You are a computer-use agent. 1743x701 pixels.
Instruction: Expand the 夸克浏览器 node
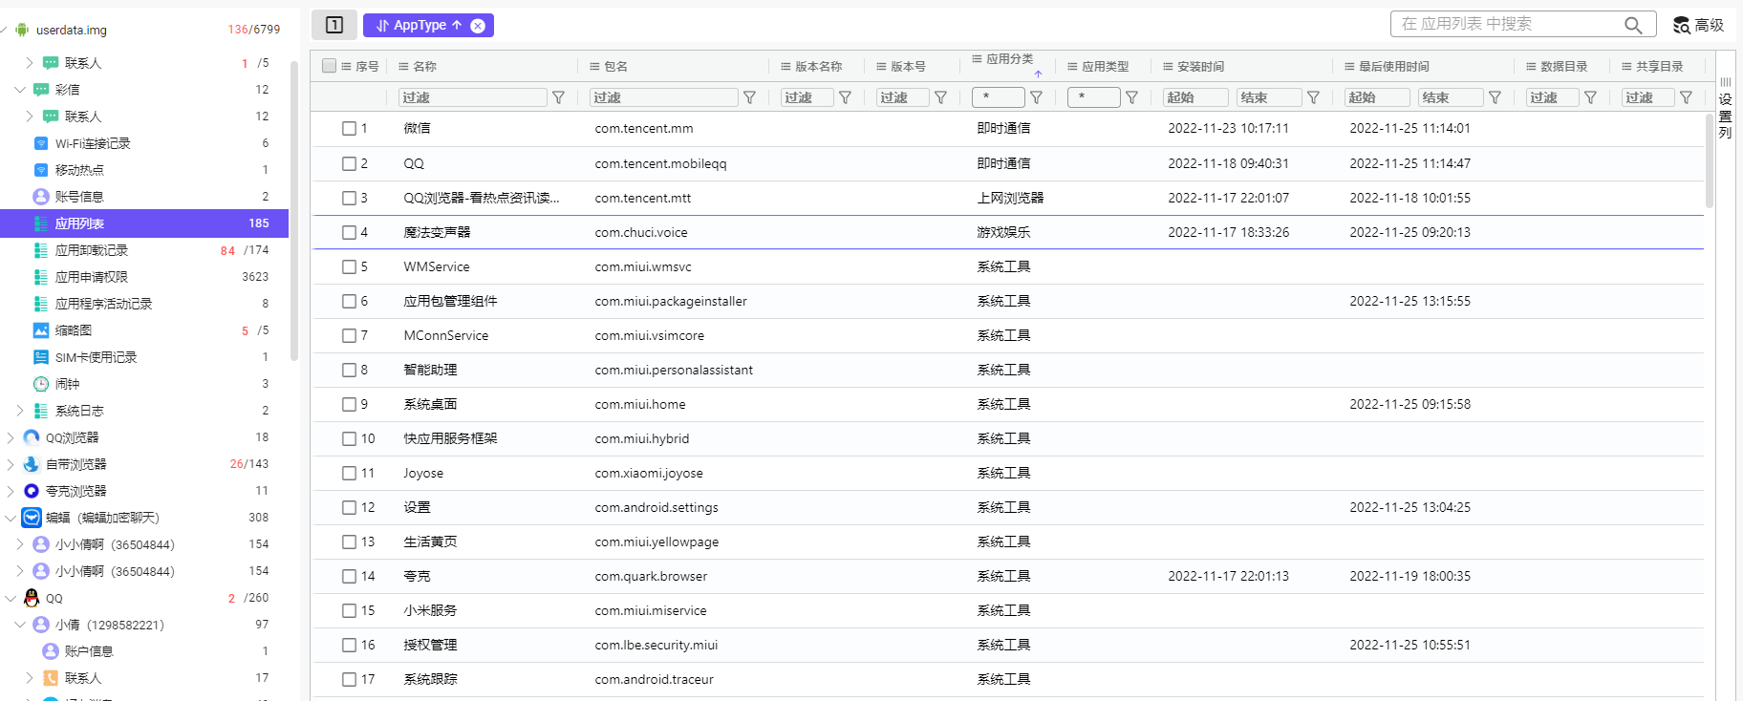(11, 491)
